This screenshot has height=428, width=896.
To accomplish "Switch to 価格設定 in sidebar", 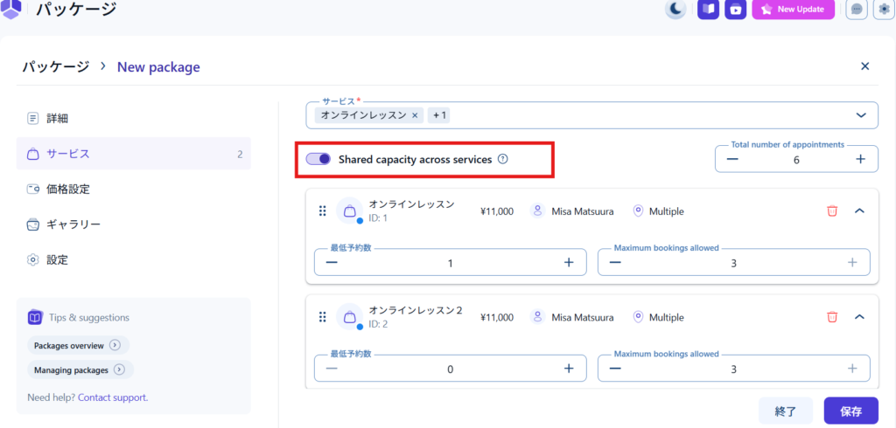I will point(67,189).
